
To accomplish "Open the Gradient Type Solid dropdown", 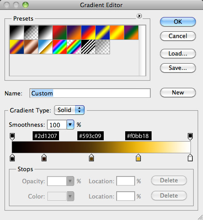I will (x=69, y=110).
